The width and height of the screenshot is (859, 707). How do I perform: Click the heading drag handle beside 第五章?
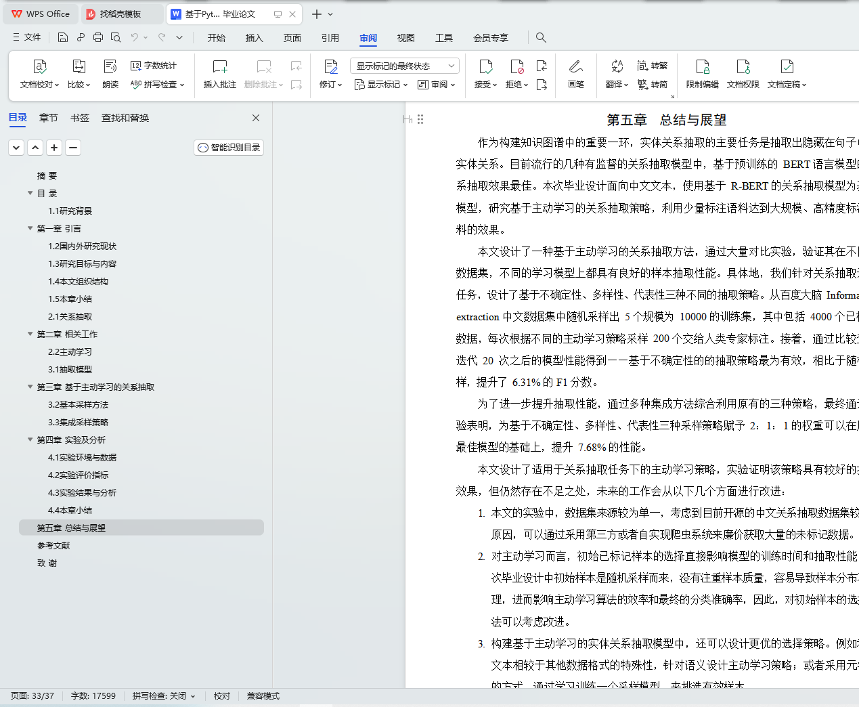pos(420,119)
